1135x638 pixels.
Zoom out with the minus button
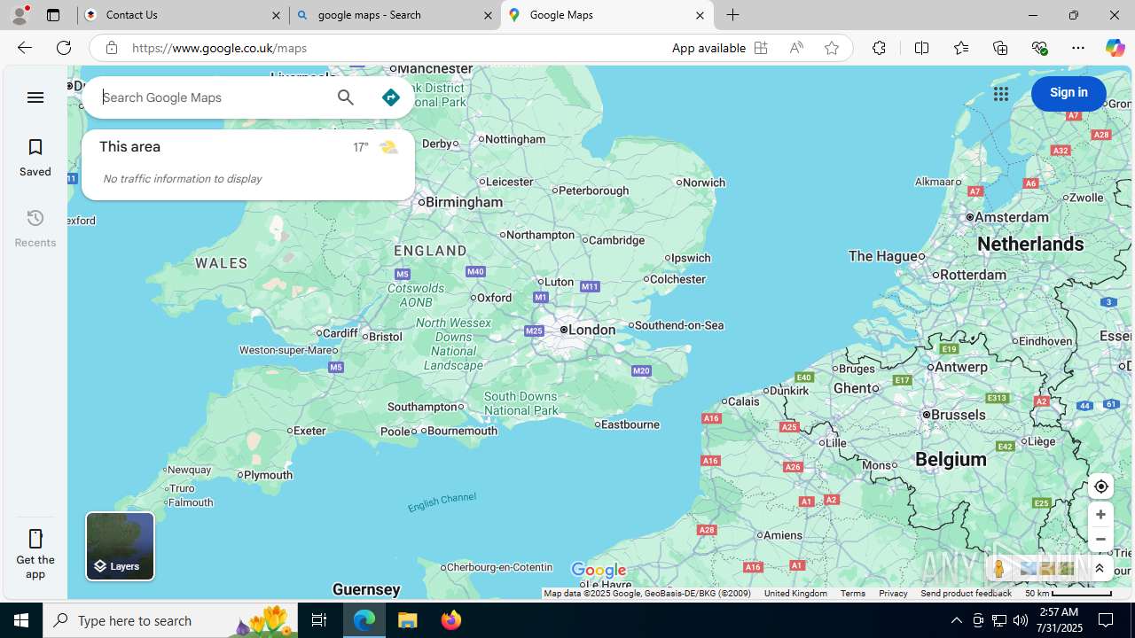pyautogui.click(x=1100, y=539)
